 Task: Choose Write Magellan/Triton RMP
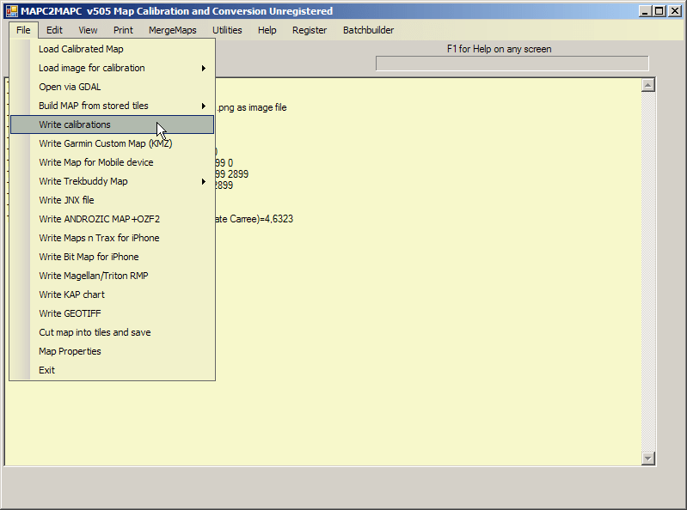click(x=112, y=276)
